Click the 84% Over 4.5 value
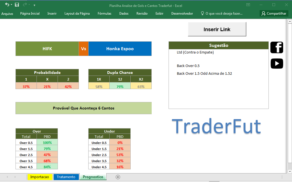292x182 pixels. (x=47, y=167)
